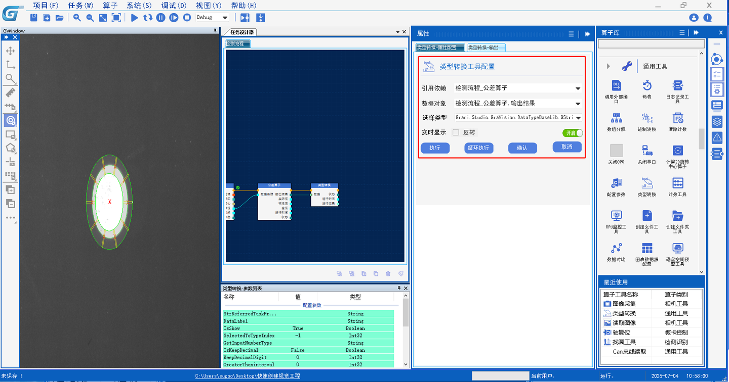Open the 项目(F) menu
The width and height of the screenshot is (729, 382).
(x=46, y=6)
